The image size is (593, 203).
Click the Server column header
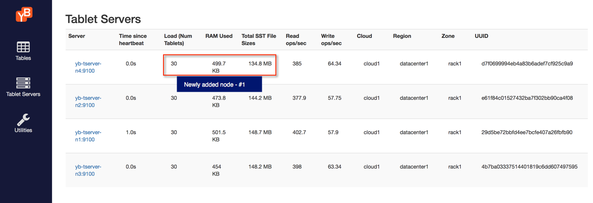pyautogui.click(x=77, y=36)
